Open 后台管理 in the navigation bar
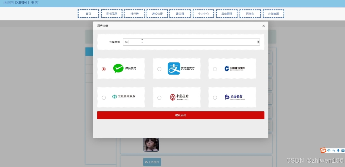 pos(227,14)
